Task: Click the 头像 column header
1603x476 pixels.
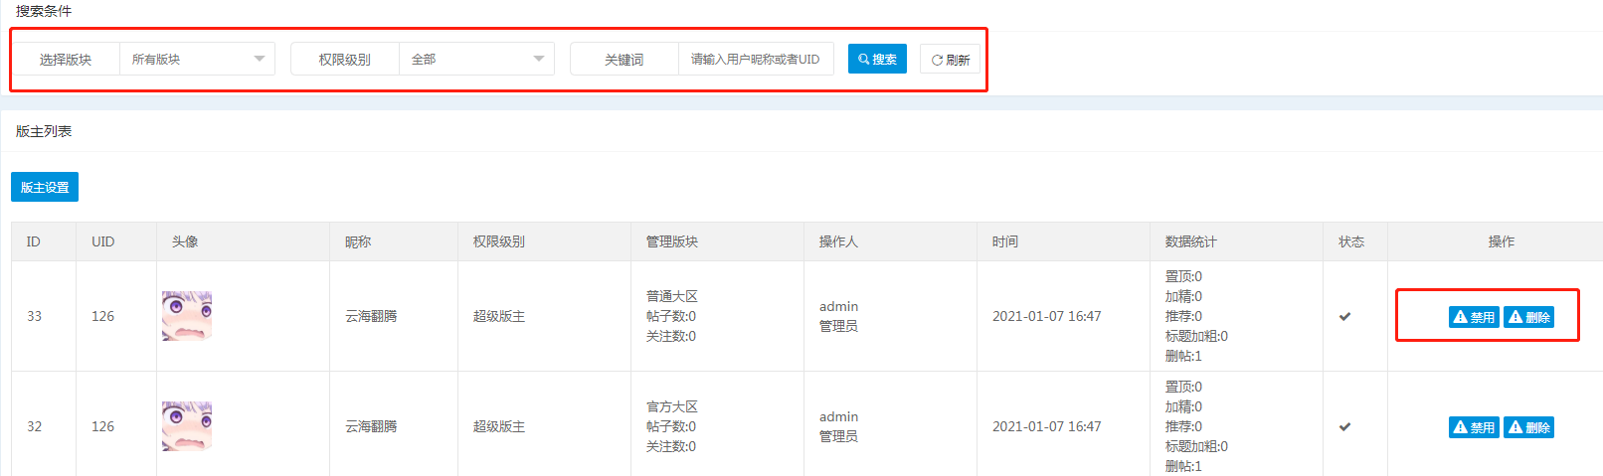Action: click(185, 241)
